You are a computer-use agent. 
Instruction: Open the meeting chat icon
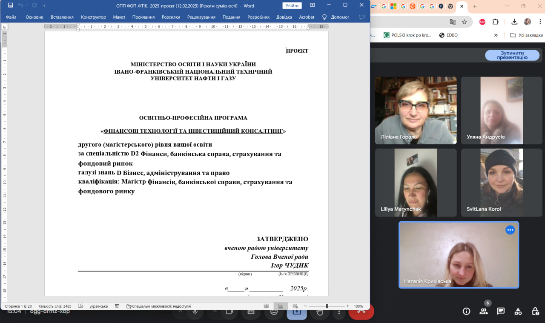(x=501, y=311)
